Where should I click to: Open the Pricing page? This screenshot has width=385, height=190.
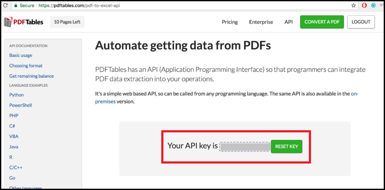pos(230,22)
